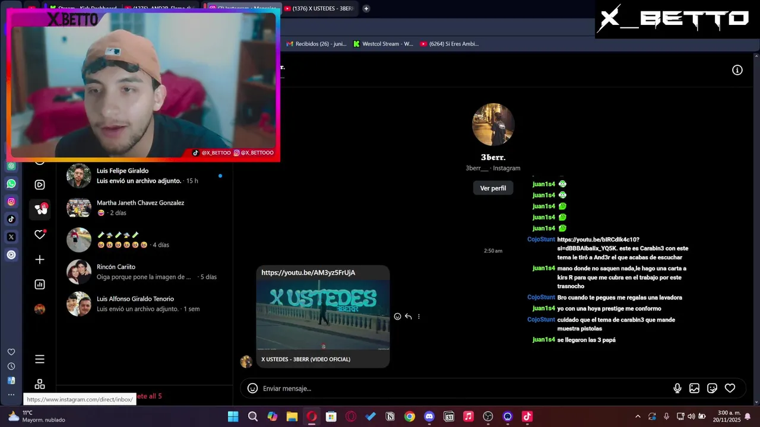This screenshot has height=427, width=760.
Task: Open Google Chrome from the taskbar
Action: click(x=409, y=416)
